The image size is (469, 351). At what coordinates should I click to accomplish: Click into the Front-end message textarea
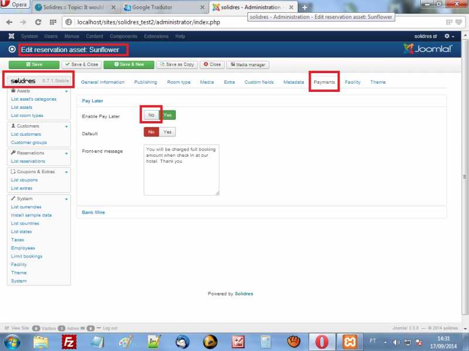181,170
